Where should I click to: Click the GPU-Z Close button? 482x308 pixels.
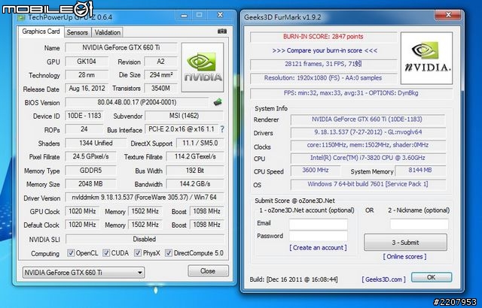208,271
